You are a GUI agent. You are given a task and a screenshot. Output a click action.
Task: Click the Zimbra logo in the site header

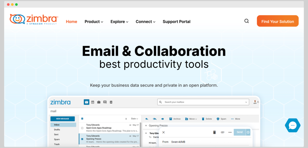34,19
